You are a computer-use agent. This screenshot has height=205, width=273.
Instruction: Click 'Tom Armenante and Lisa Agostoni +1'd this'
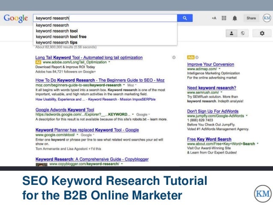[68, 149]
